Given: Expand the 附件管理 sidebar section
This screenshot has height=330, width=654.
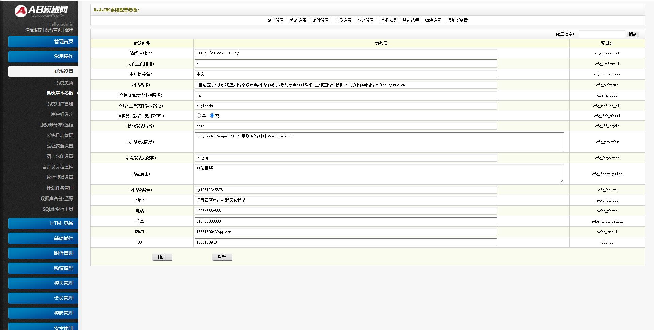Looking at the screenshot, I should click(x=43, y=253).
